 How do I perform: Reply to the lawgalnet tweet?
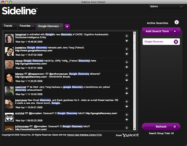[127, 41]
